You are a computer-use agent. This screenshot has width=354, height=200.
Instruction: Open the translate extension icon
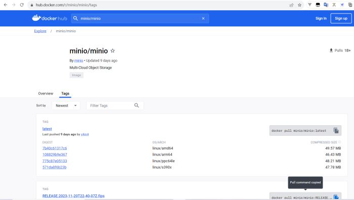(326, 5)
